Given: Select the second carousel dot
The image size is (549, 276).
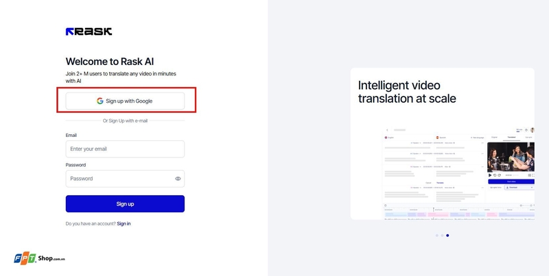Looking at the screenshot, I should click(442, 235).
